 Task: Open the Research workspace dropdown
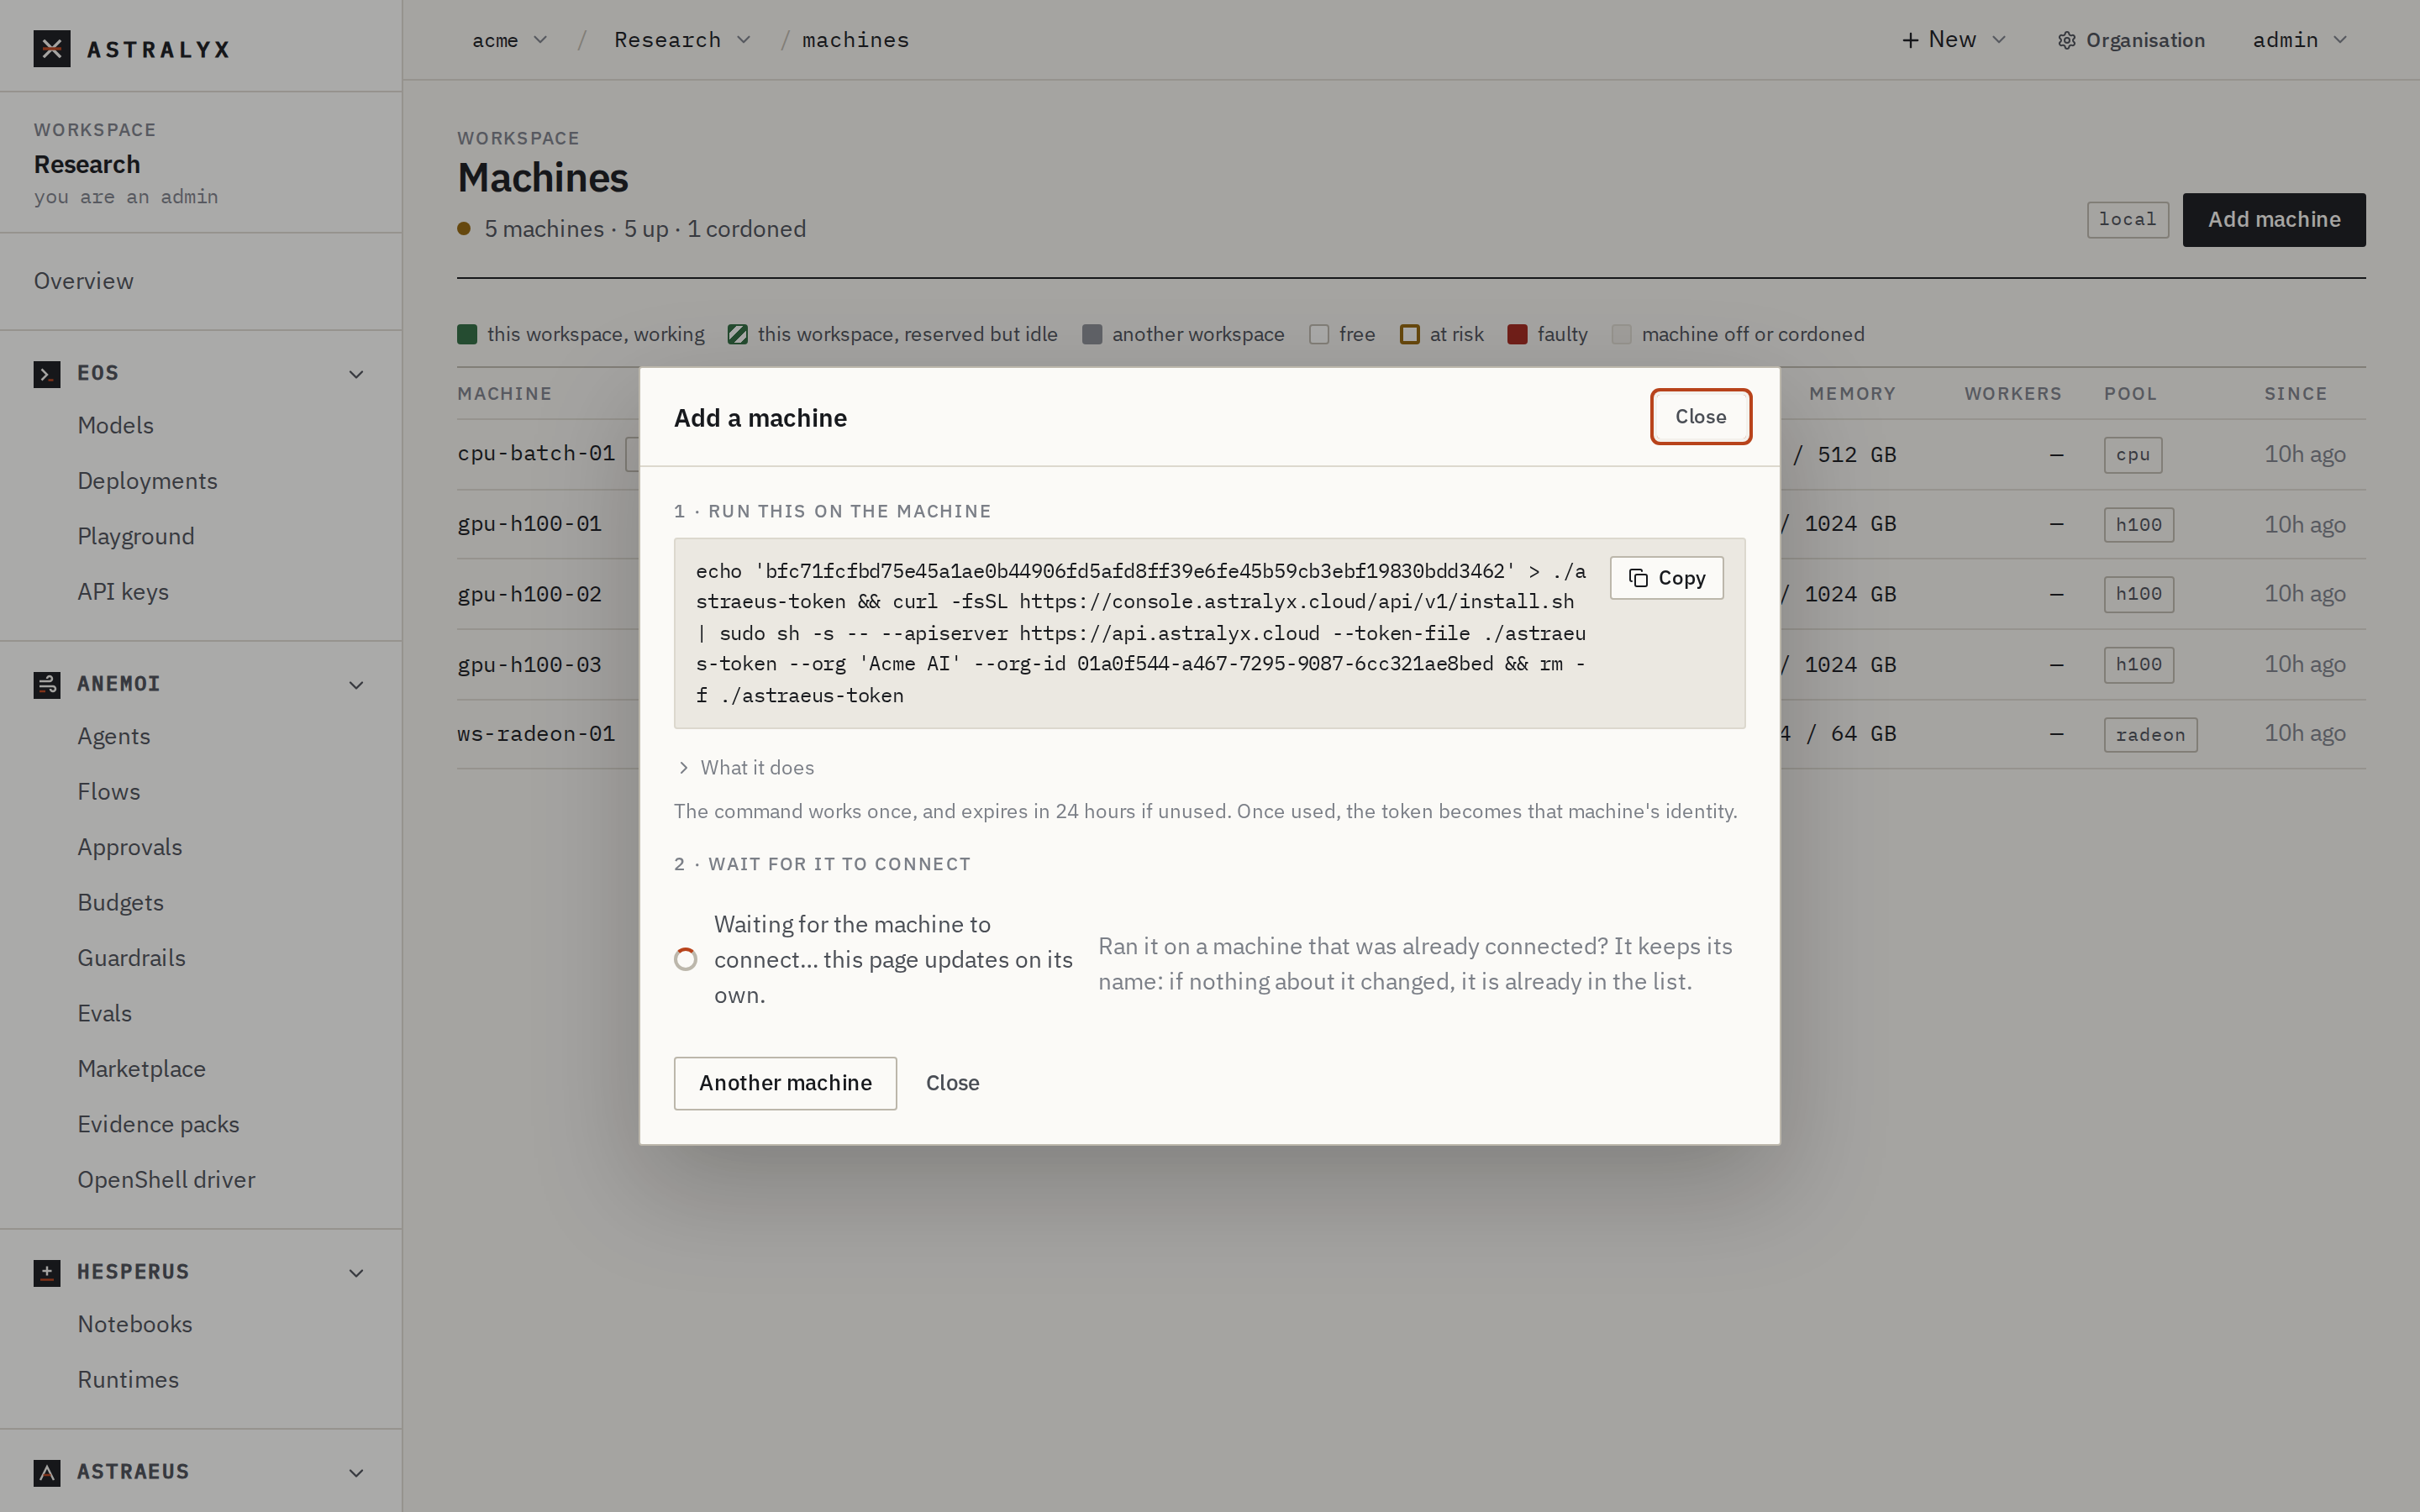[x=682, y=40]
